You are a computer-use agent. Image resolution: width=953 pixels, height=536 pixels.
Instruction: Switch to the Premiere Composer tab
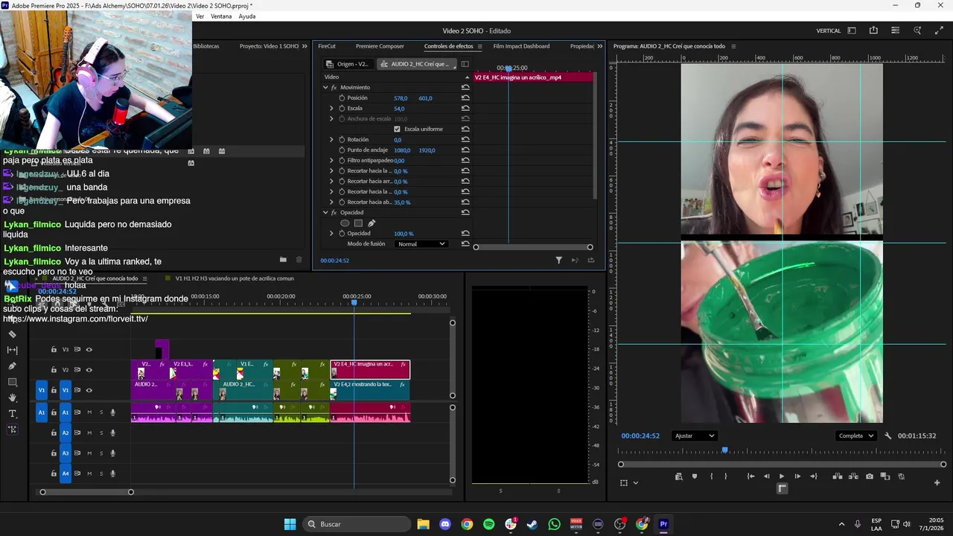pos(380,46)
